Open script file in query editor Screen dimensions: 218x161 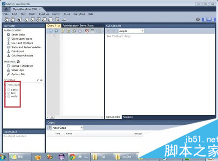(51, 31)
